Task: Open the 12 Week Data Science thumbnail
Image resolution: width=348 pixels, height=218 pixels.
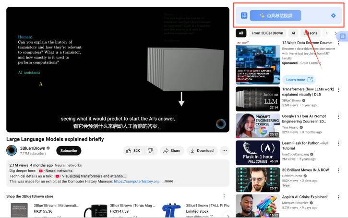Action: pos(258,62)
